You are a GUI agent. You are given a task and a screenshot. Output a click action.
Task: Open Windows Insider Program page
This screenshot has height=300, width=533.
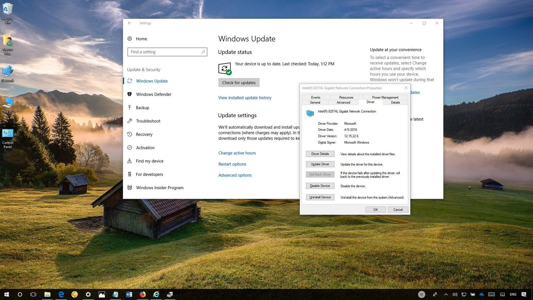tap(155, 188)
